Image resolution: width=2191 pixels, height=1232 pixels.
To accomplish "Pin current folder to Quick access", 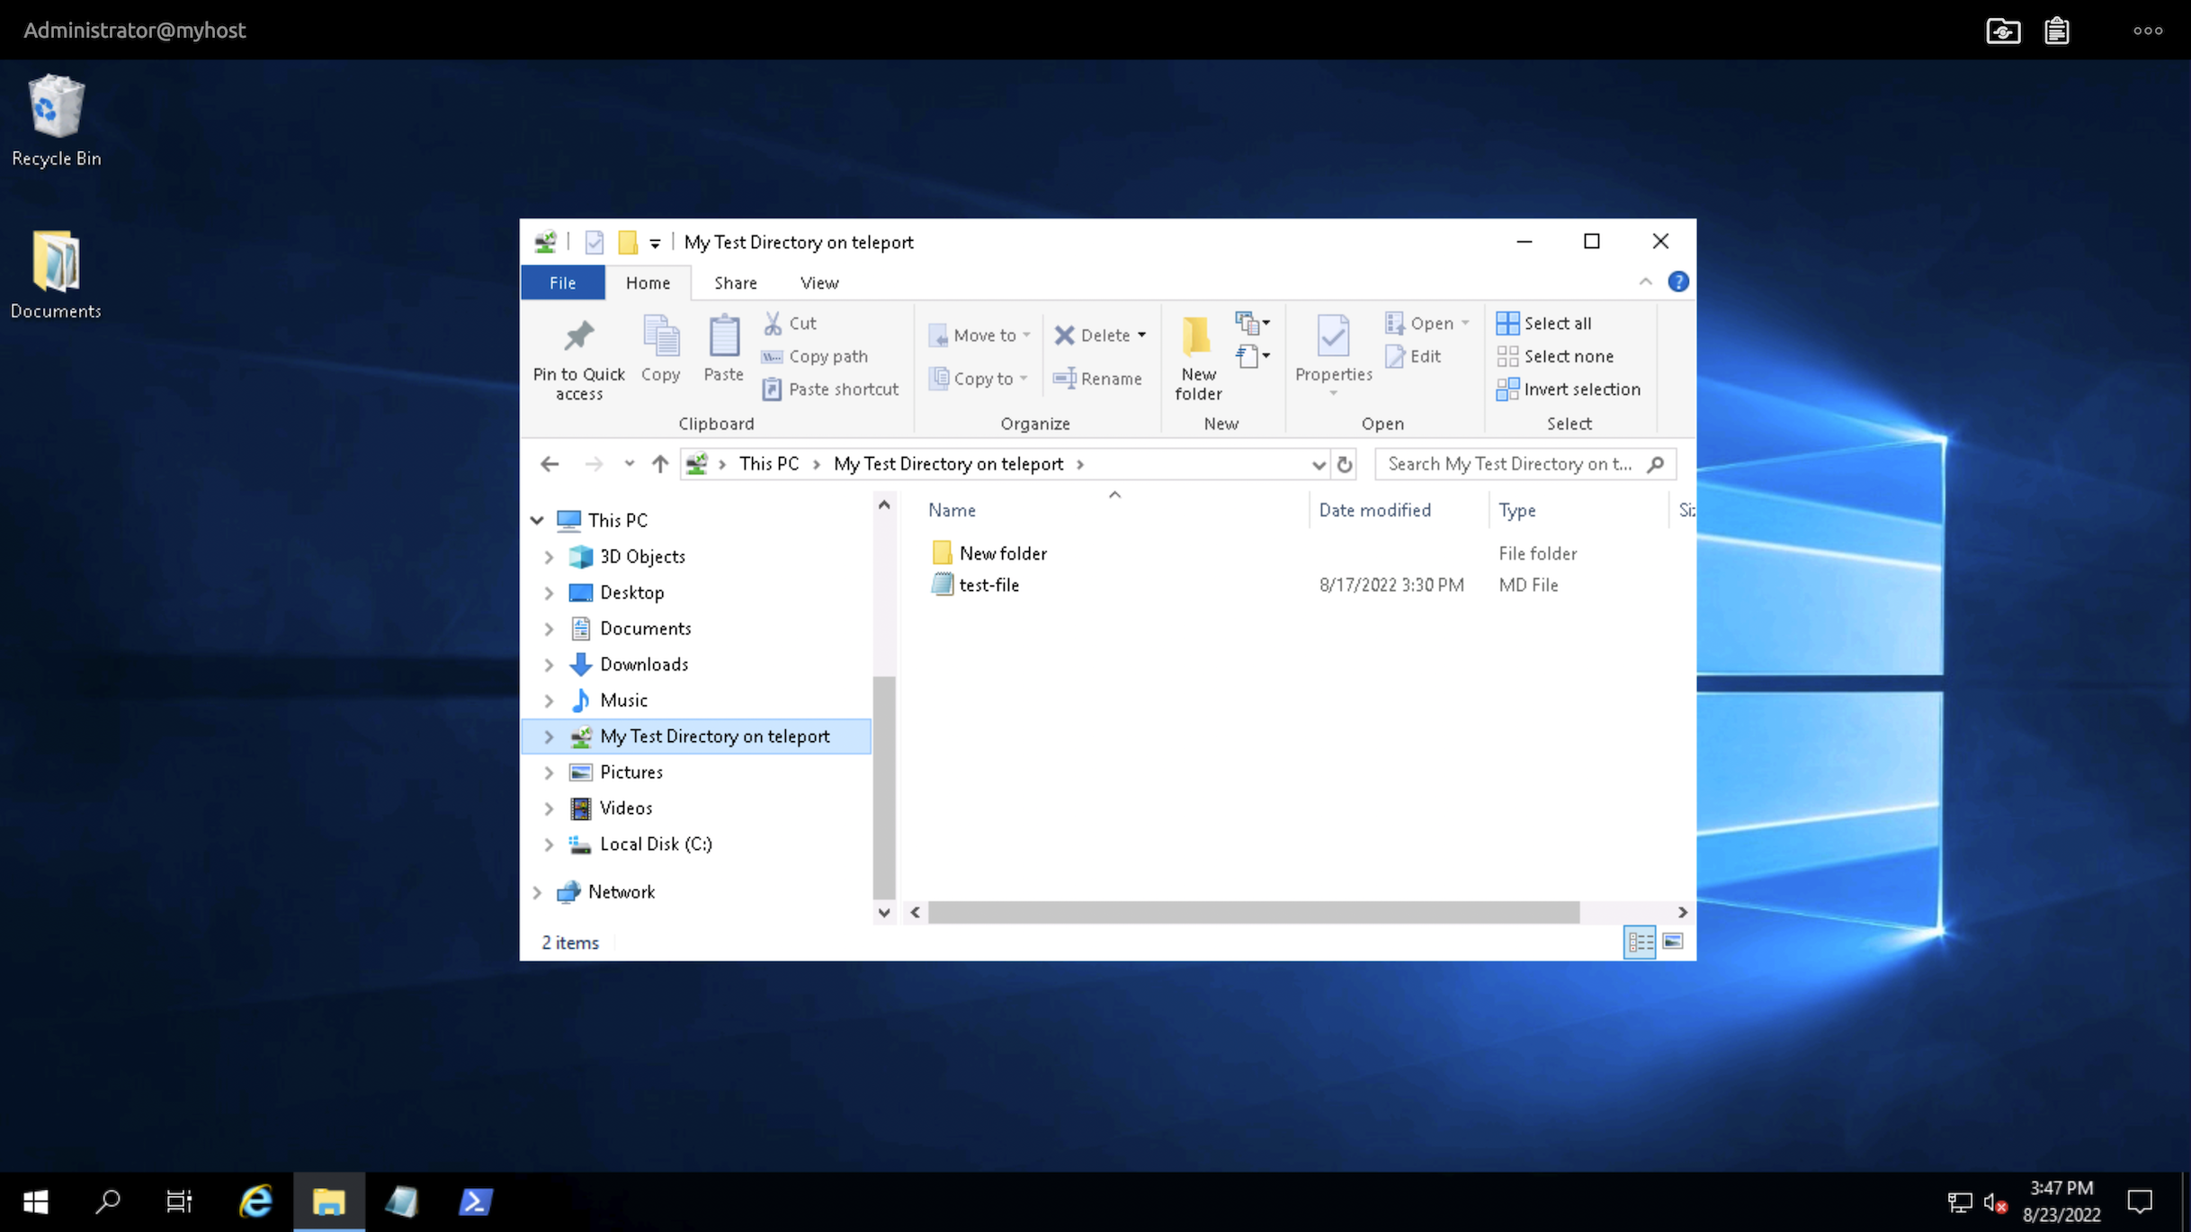I will 578,357.
